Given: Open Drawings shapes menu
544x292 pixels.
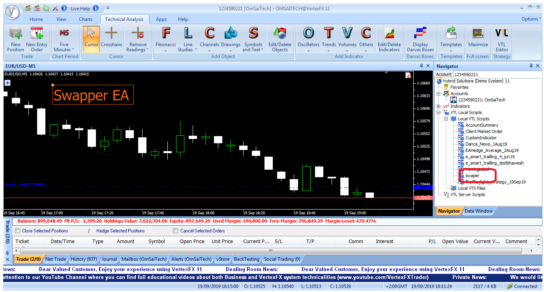Looking at the screenshot, I should 231,39.
